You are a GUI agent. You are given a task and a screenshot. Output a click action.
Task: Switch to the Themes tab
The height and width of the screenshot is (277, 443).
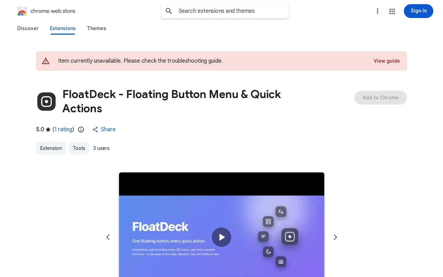(97, 28)
